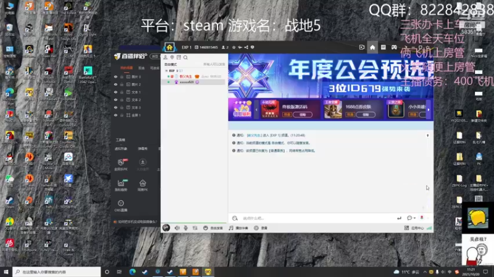Select the highlighted second user row ending 620
The height and width of the screenshot is (277, 494).
[x=193, y=82]
